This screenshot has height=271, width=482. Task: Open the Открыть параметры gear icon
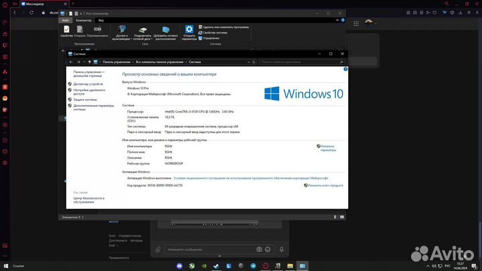pos(189,31)
